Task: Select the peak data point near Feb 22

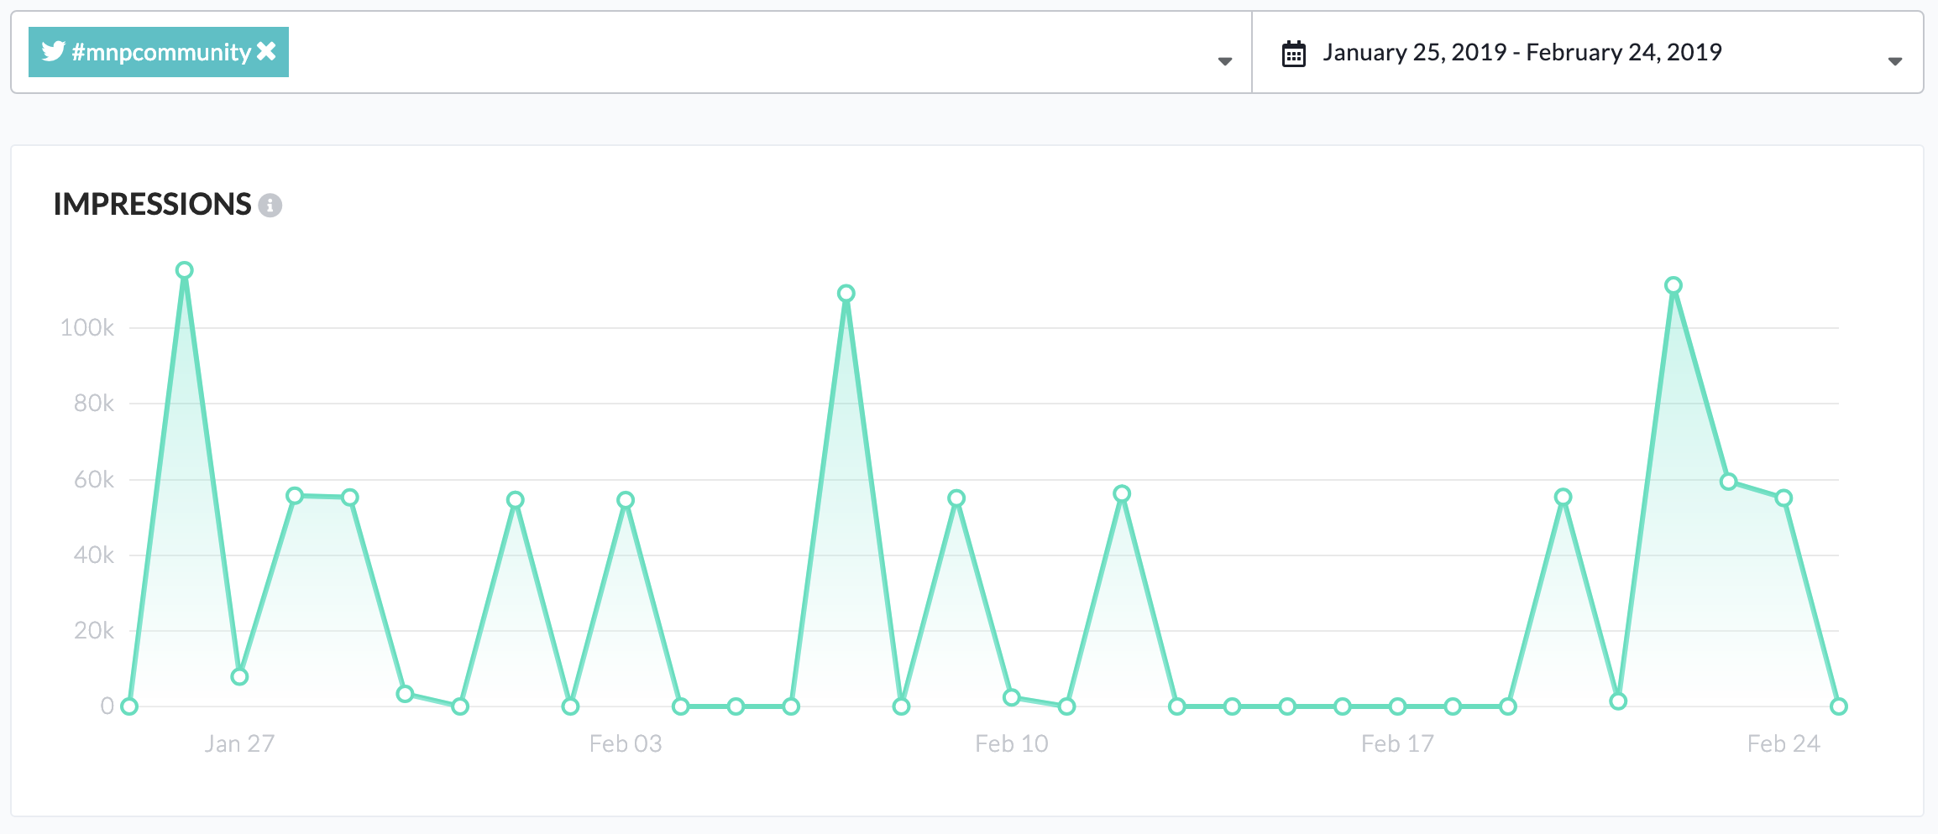Action: (1673, 285)
